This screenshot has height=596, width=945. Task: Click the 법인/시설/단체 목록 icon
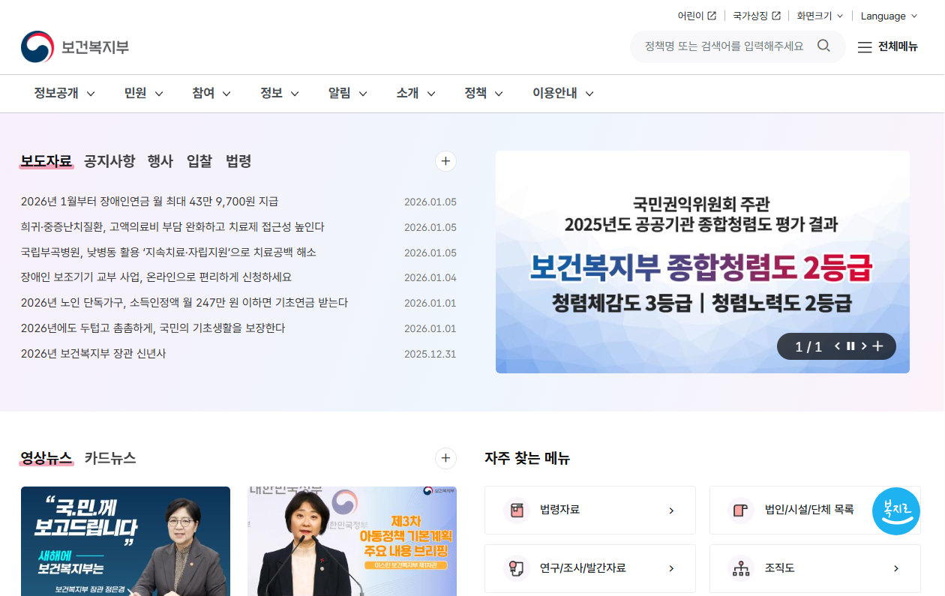740,511
